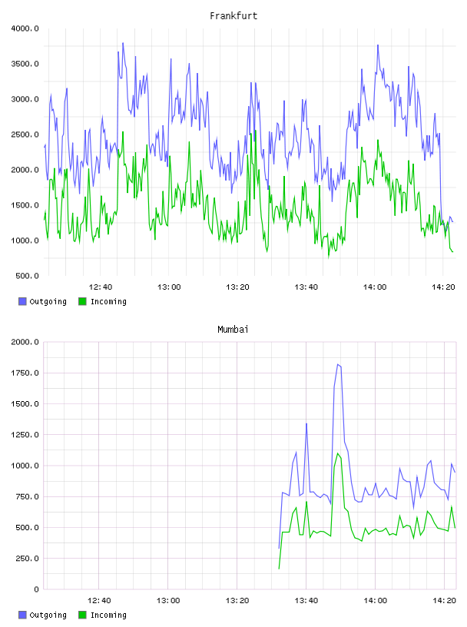Click 12:40 time label on Mumbai chart
This screenshot has width=467, height=627.
99,601
